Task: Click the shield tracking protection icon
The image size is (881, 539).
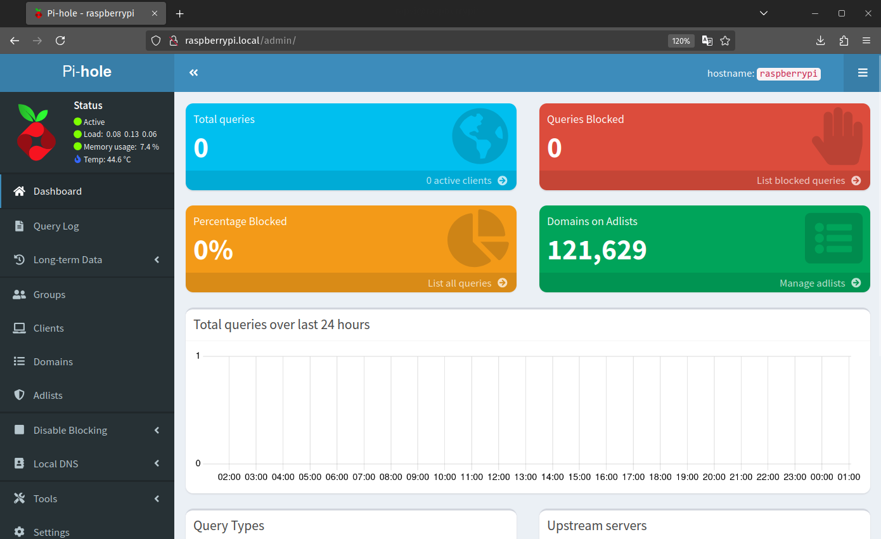Action: pos(156,41)
